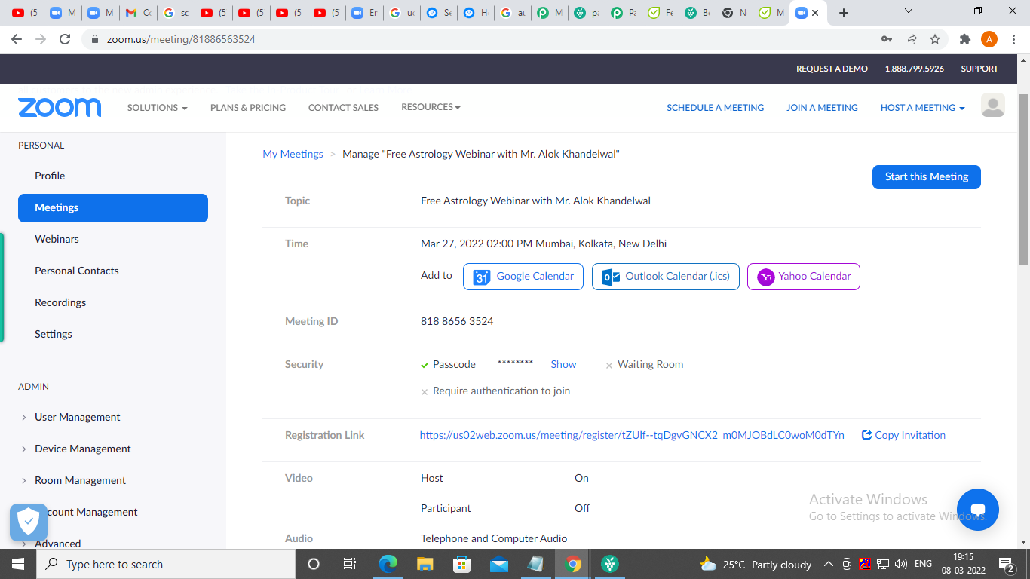Open the user profile avatar
Screen dimensions: 1030x579
point(993,106)
